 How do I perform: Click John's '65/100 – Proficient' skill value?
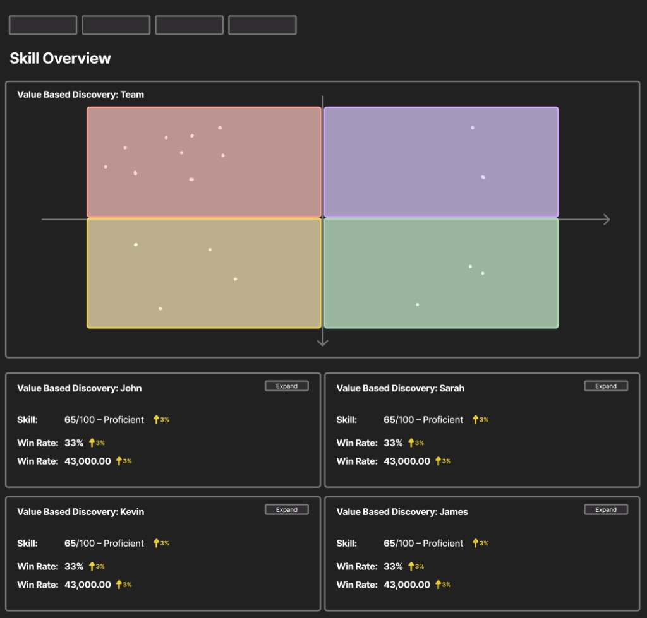tap(104, 420)
